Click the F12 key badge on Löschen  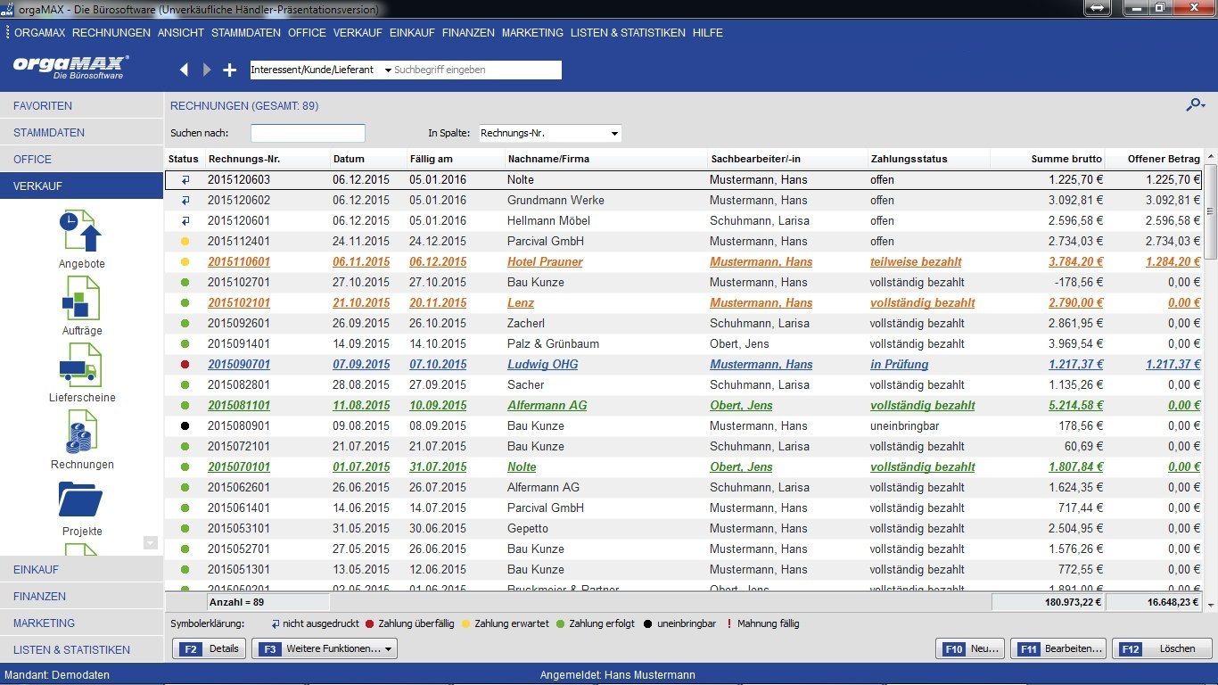click(1131, 648)
